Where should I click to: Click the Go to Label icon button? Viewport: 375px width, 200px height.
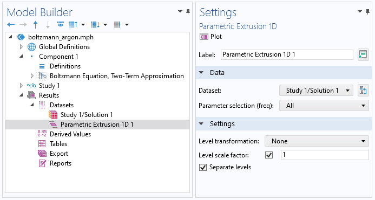(x=363, y=54)
